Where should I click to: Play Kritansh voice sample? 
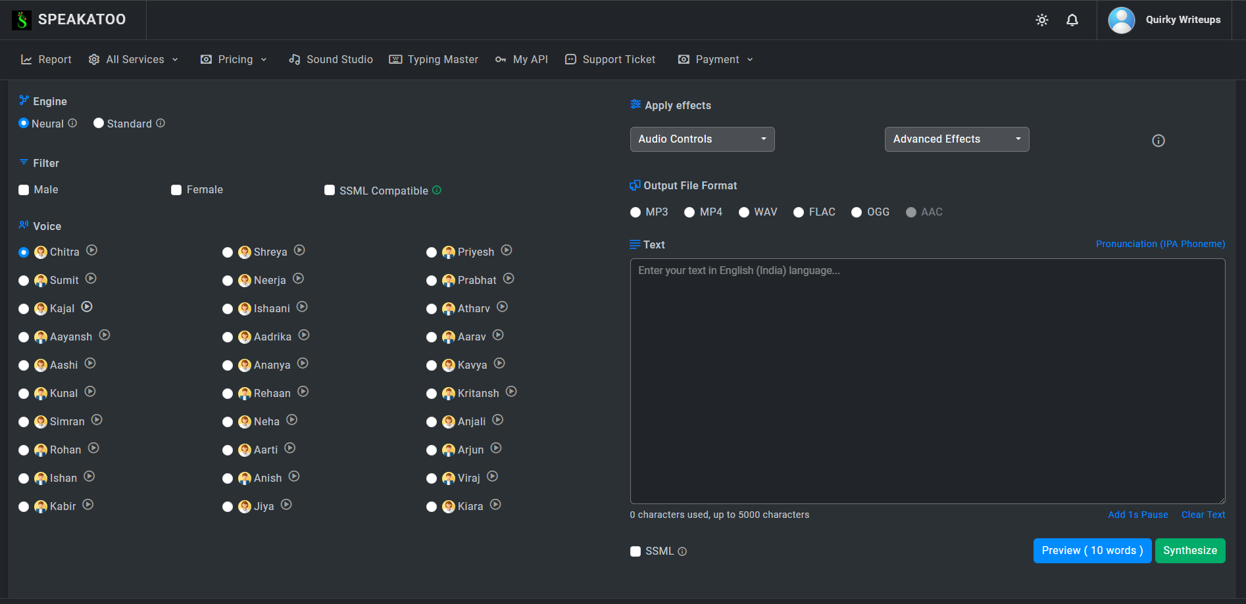click(511, 392)
